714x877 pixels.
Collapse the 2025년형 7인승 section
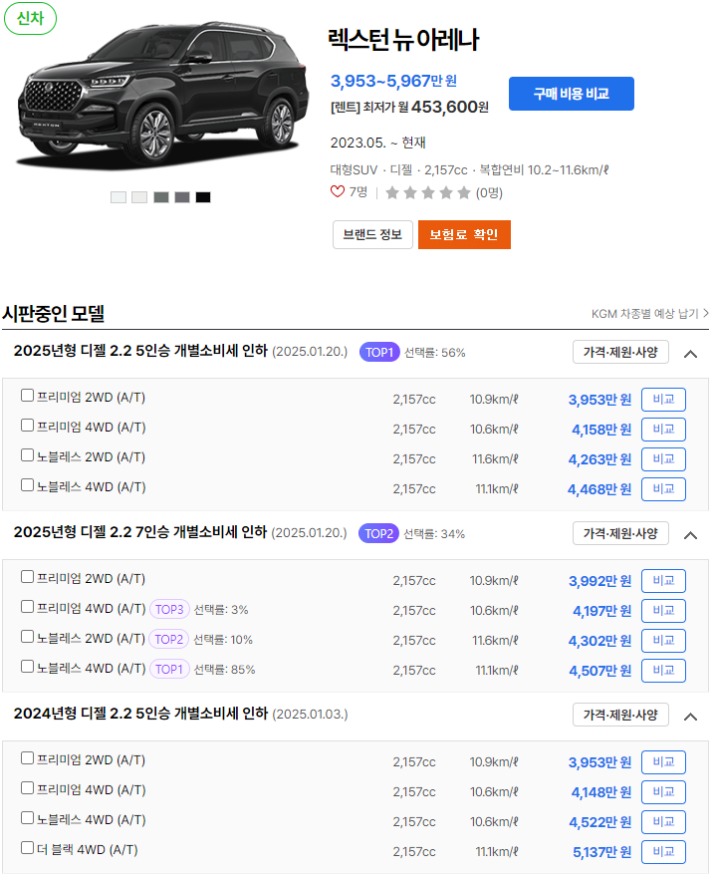(x=690, y=535)
